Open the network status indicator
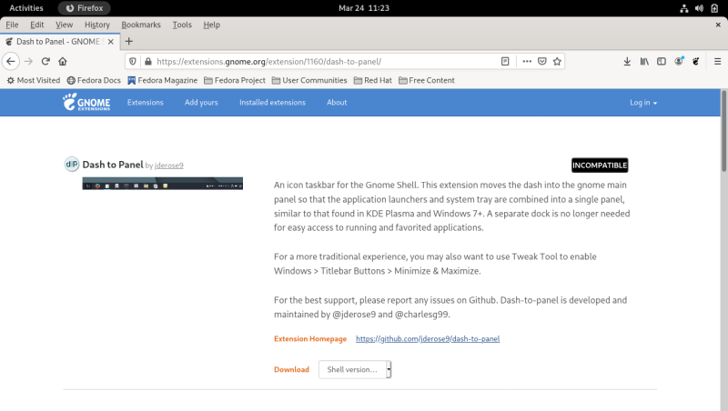This screenshot has width=728, height=411. pos(684,8)
